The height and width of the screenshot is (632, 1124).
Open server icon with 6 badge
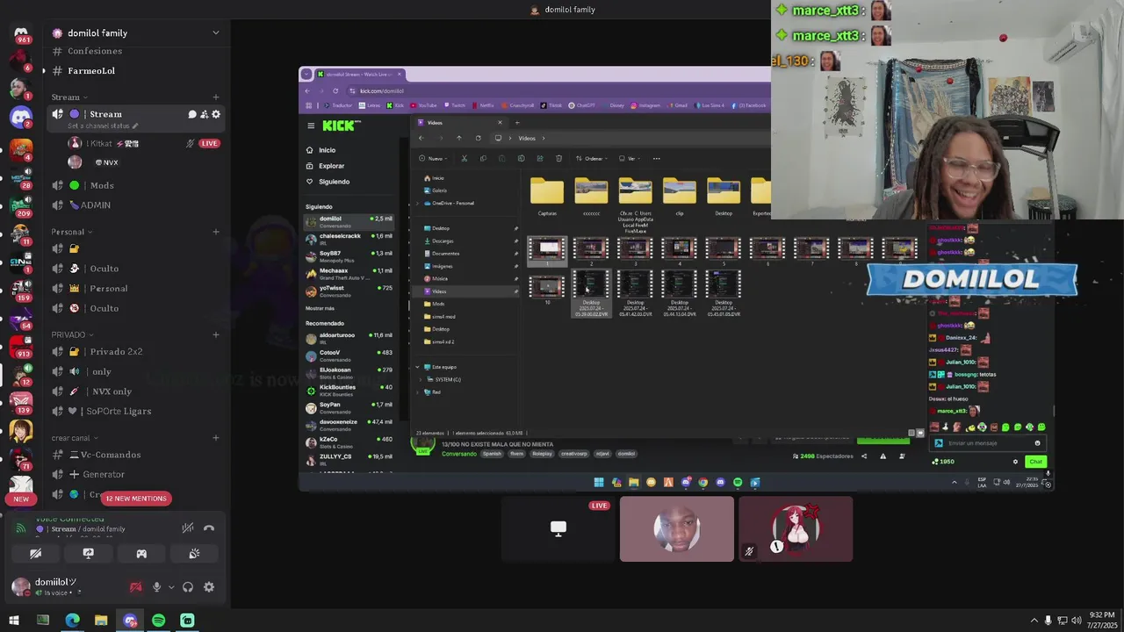coord(21,61)
